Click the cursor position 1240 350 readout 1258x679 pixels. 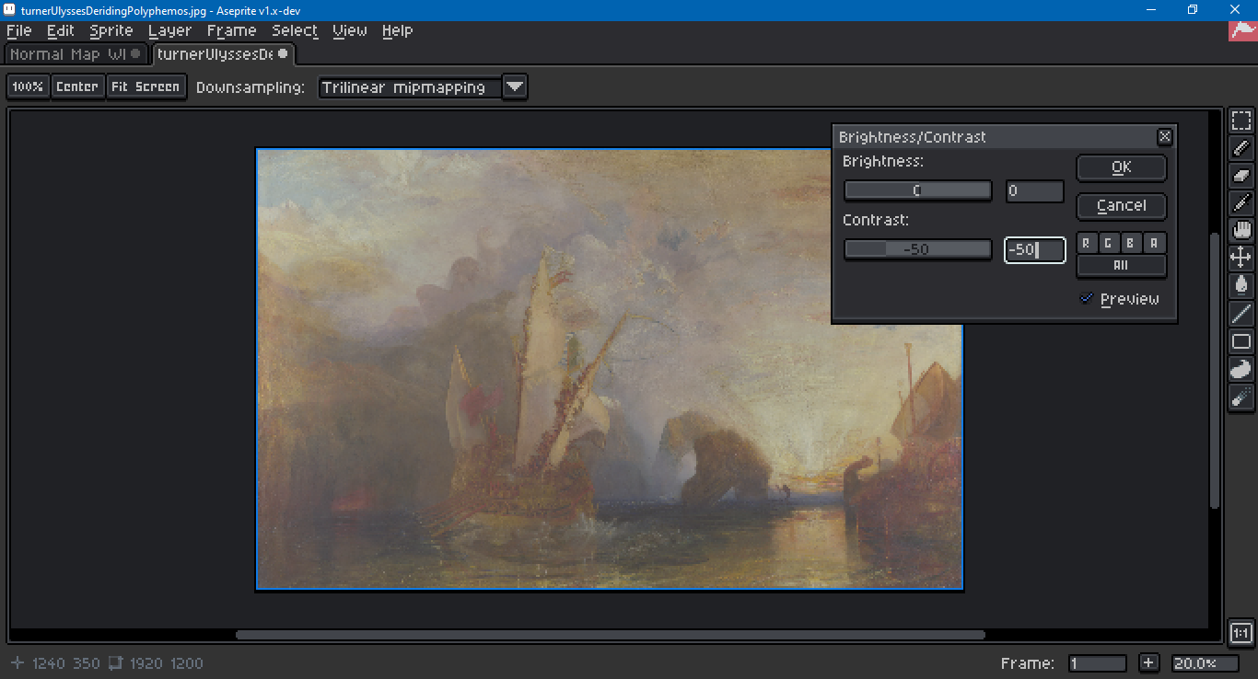coord(56,663)
